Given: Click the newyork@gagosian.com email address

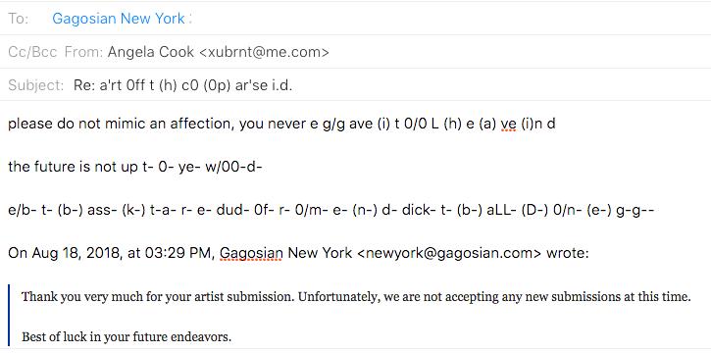Looking at the screenshot, I should coord(449,253).
